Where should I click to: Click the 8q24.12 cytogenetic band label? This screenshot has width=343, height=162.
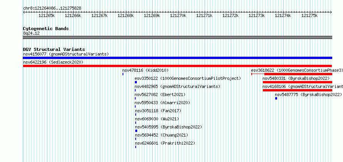coord(31,33)
